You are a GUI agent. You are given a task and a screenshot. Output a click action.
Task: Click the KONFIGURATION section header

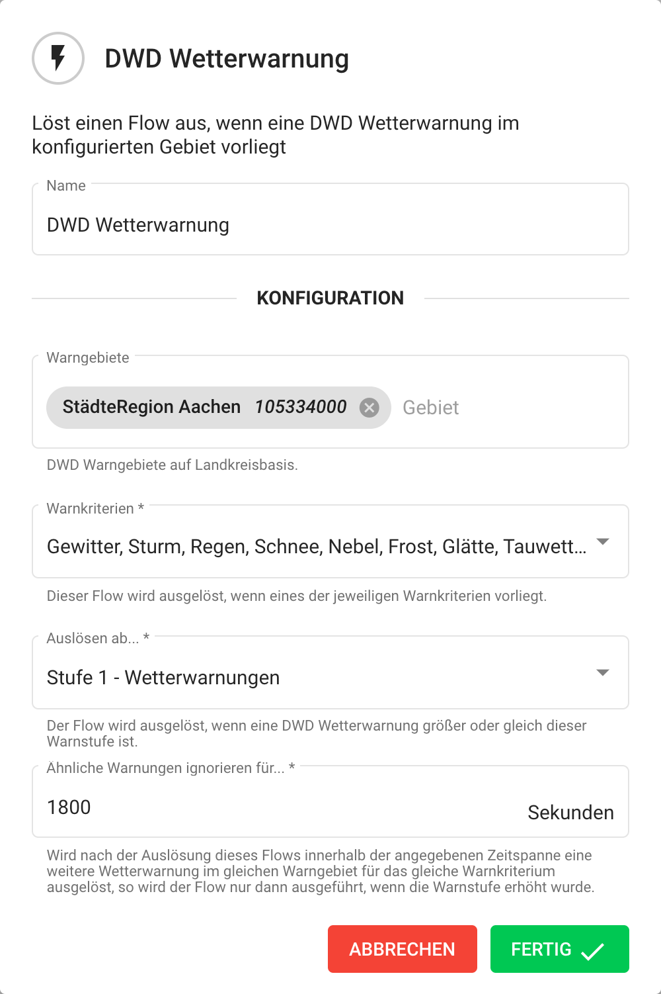pos(330,298)
